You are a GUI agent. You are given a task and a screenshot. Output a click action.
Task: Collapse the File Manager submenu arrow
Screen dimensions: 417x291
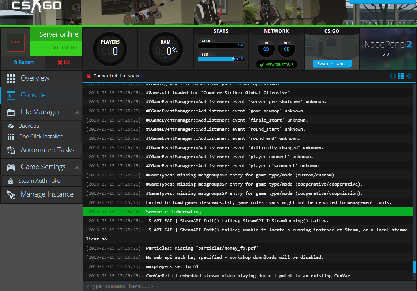click(x=77, y=112)
